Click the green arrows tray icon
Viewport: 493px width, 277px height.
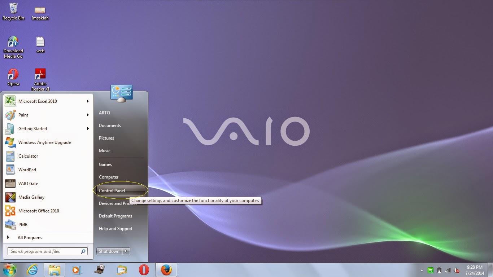tap(430, 270)
